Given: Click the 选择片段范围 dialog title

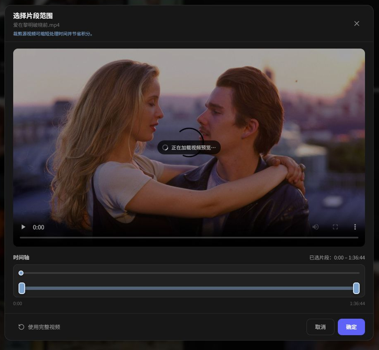Looking at the screenshot, I should point(33,16).
